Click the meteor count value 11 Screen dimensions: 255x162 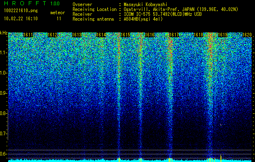click(59, 19)
